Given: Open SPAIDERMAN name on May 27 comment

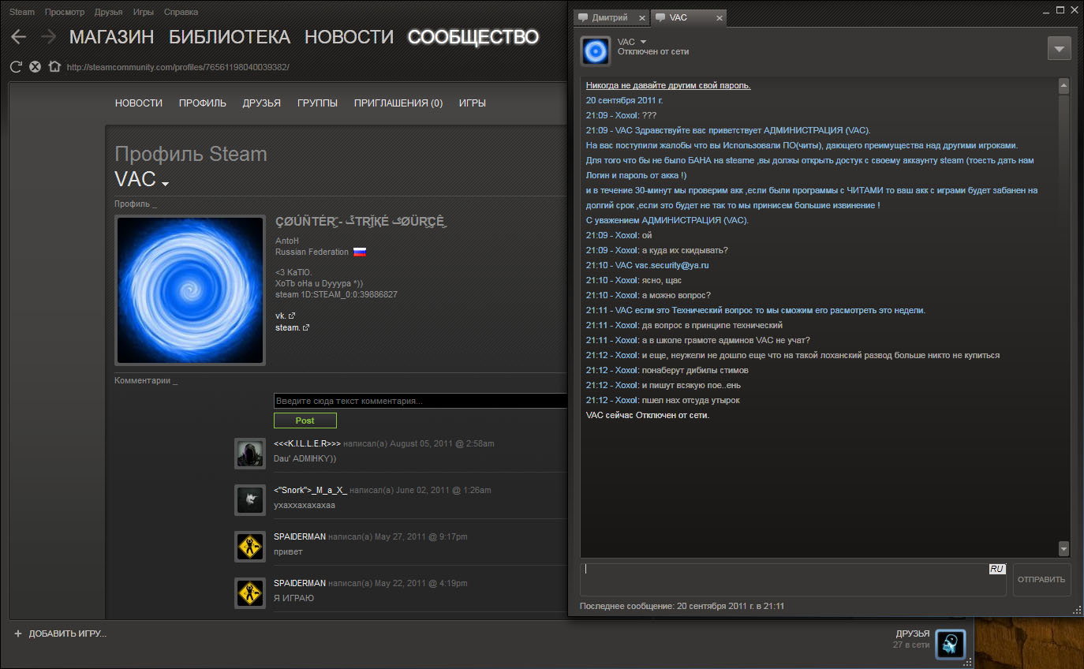Looking at the screenshot, I should (300, 536).
